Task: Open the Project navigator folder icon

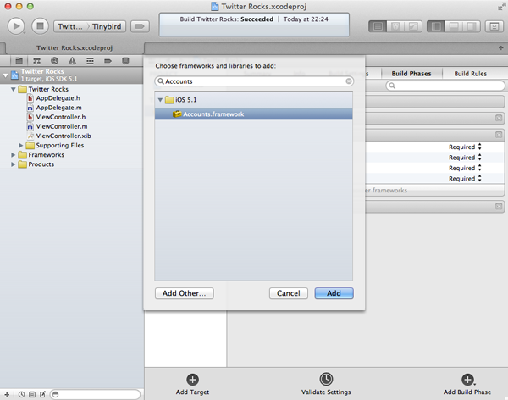Action: 19,61
